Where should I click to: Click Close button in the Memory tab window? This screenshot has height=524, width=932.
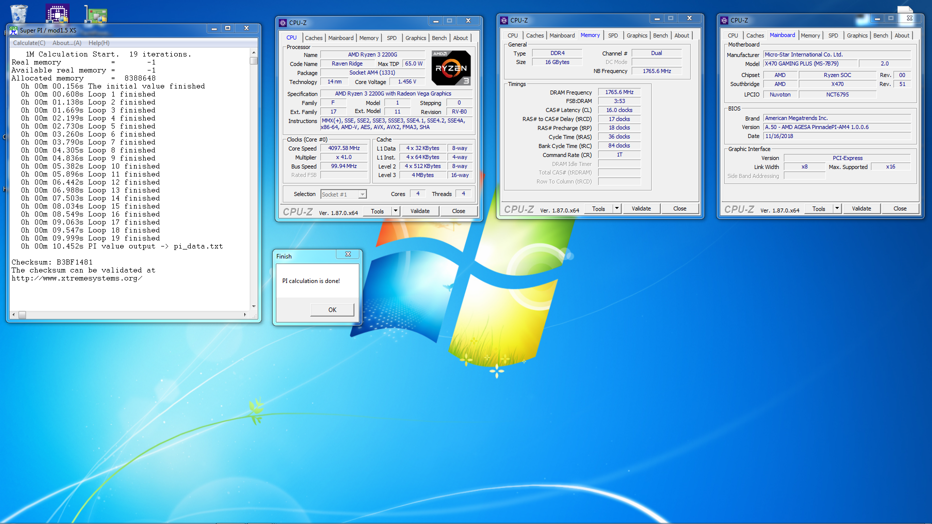(x=680, y=209)
